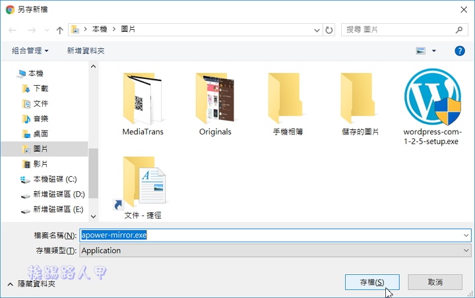Collapse folders with 隱藏資料夾
Image resolution: width=475 pixels, height=298 pixels.
pyautogui.click(x=32, y=283)
